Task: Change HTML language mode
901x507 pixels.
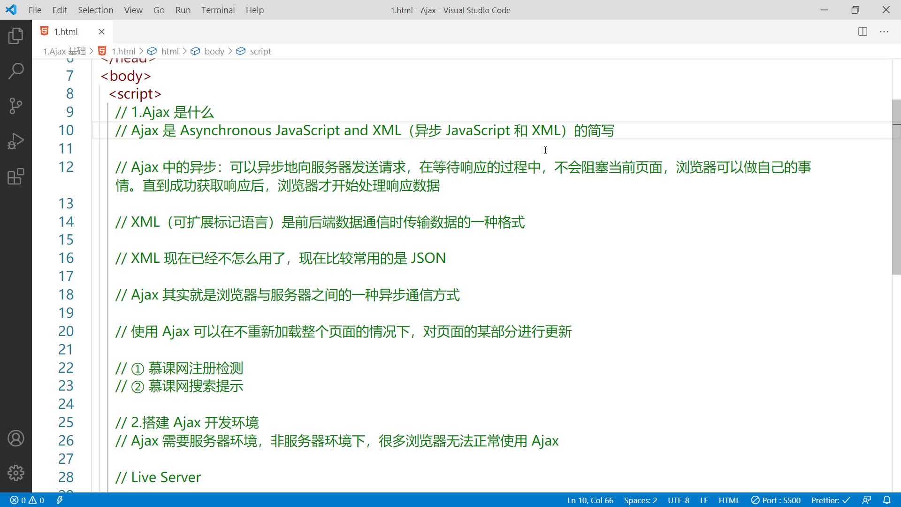Action: [729, 500]
